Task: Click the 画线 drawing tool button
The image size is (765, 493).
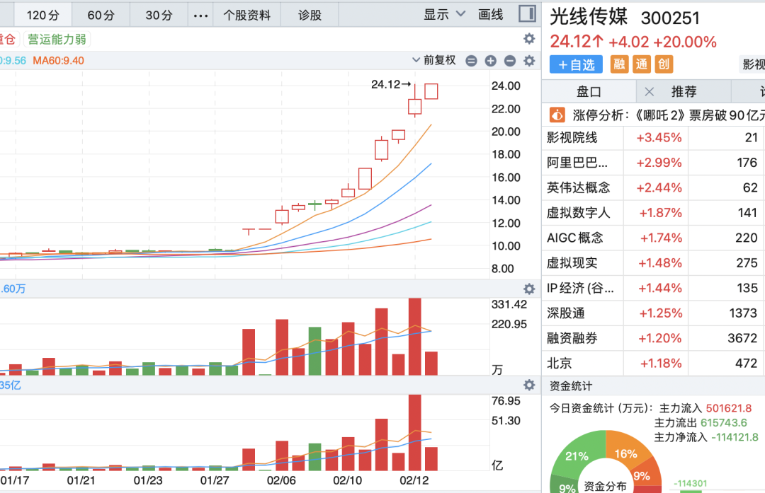Action: 490,15
